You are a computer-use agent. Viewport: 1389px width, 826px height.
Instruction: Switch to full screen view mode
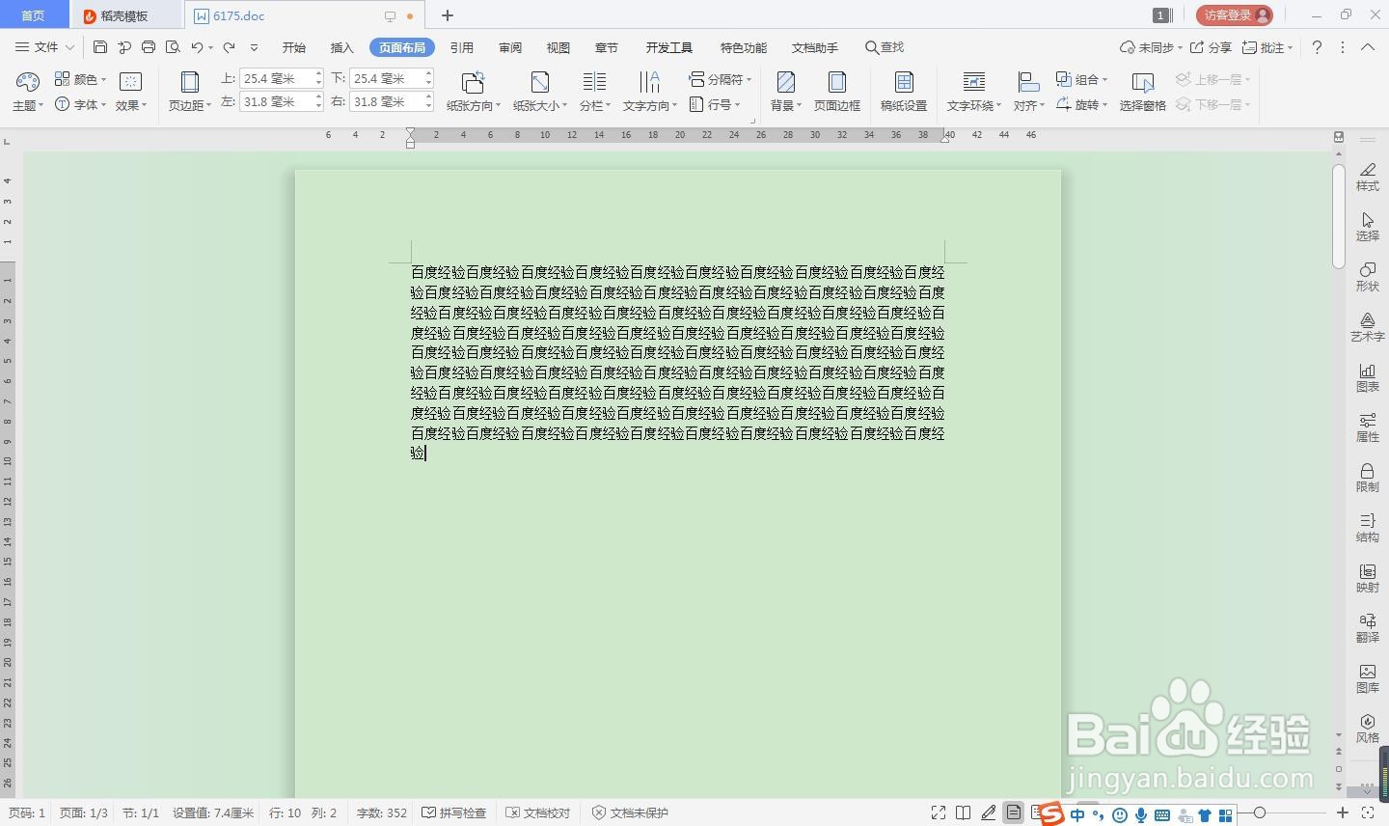point(939,813)
